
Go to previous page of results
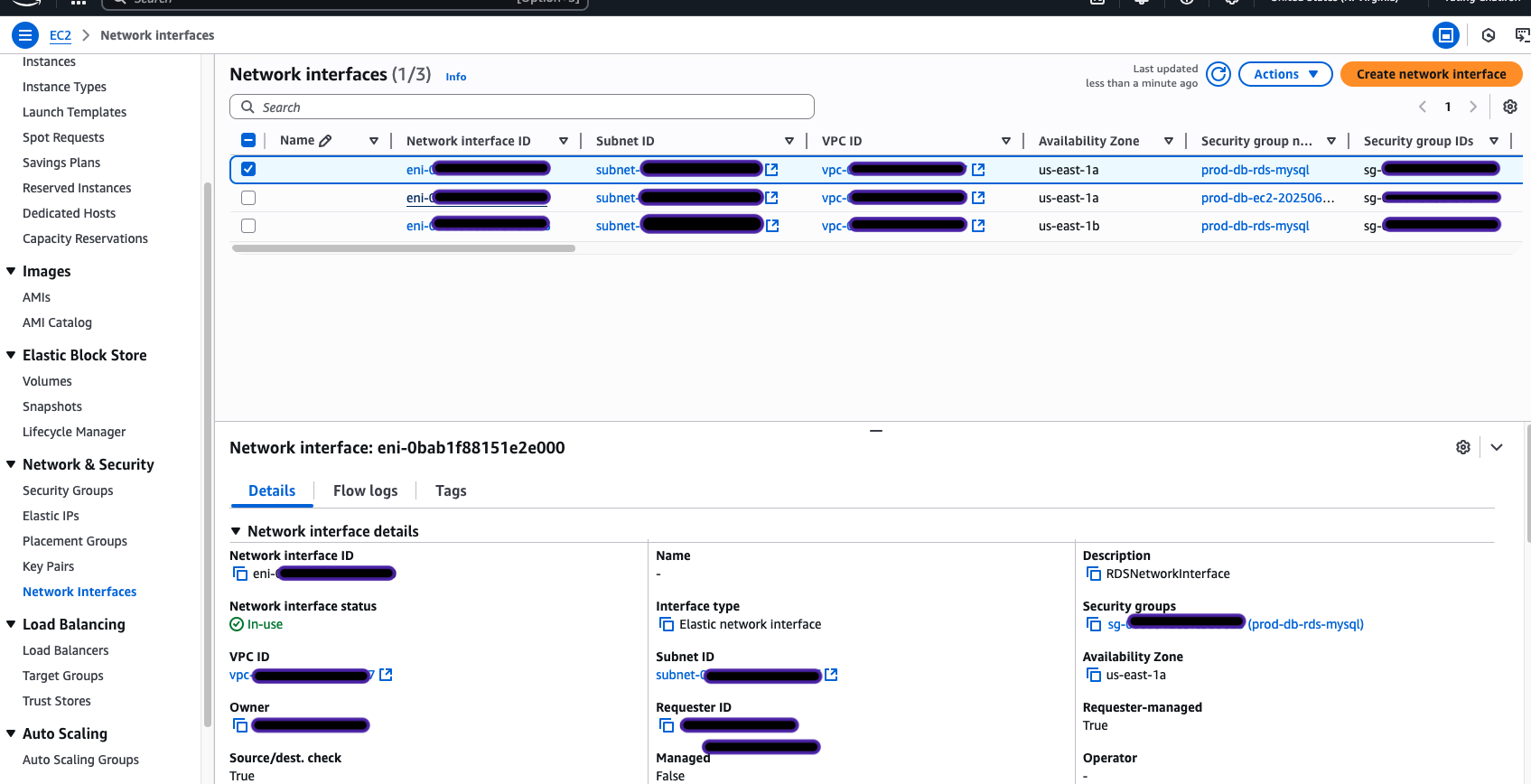(1423, 107)
